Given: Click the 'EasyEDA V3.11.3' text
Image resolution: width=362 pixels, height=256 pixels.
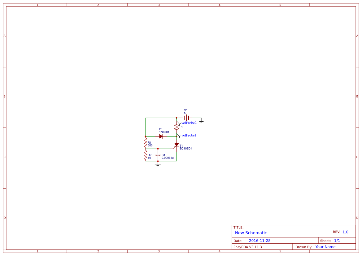Looking at the screenshot, I should 248,247.
